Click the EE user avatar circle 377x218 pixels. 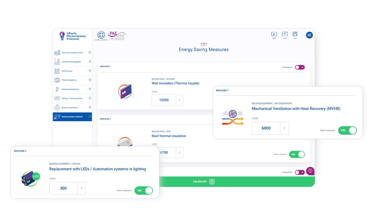click(x=310, y=35)
